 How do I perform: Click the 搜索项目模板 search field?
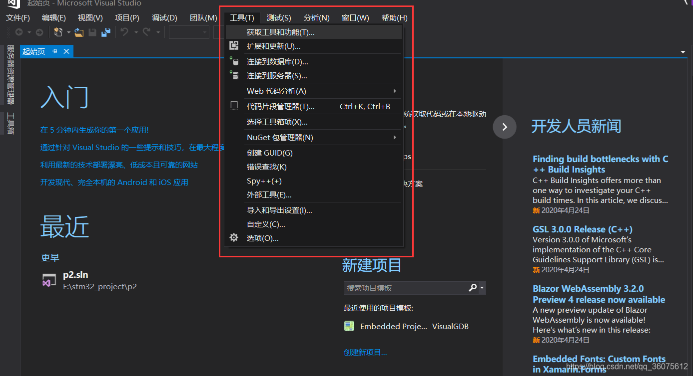pos(405,288)
